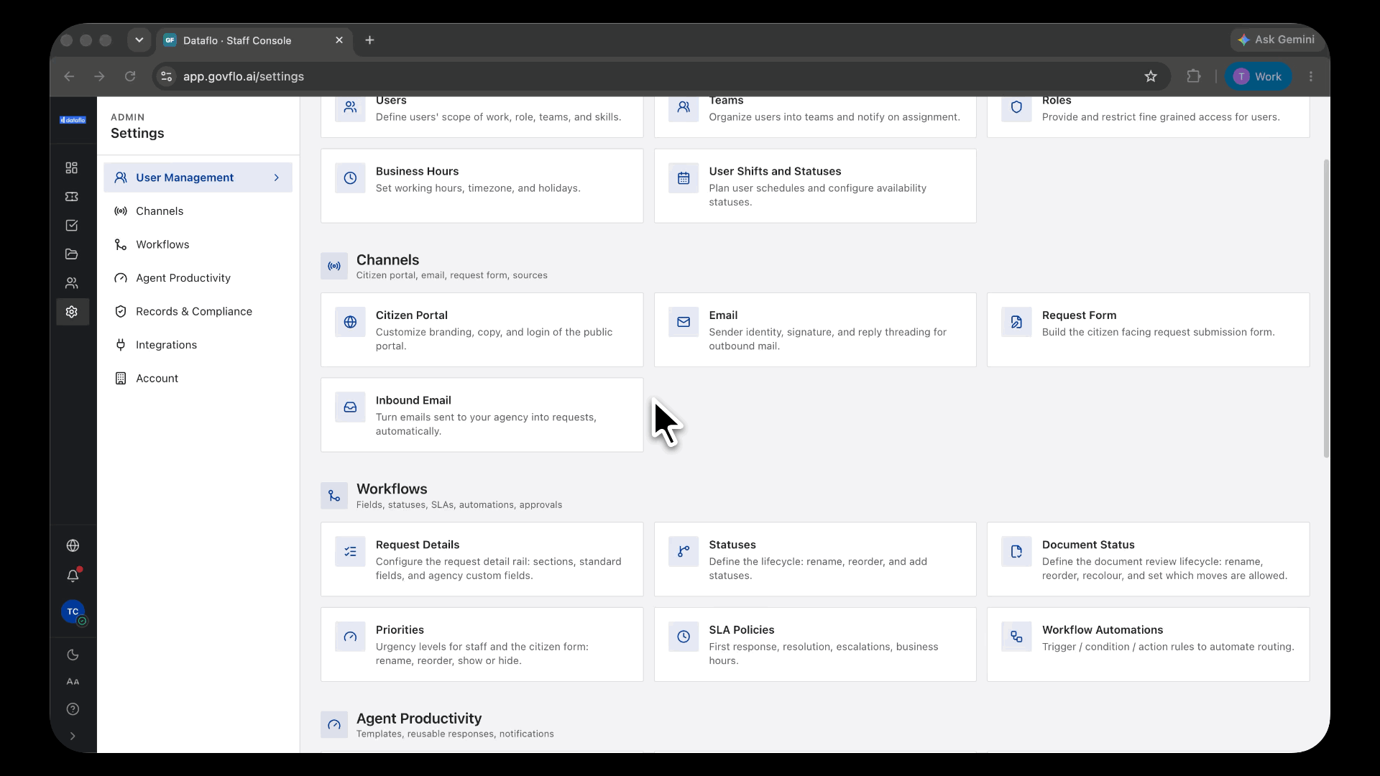Open the Inbound Email card title
Image resolution: width=1380 pixels, height=776 pixels.
[x=413, y=400]
